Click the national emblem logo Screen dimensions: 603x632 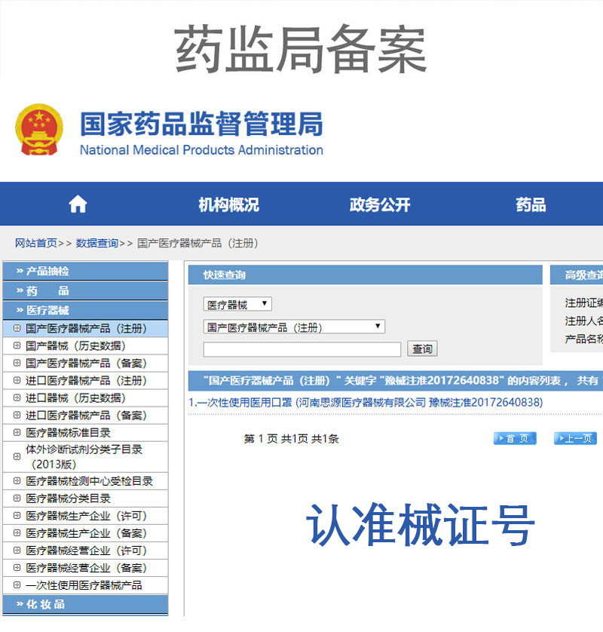(38, 128)
